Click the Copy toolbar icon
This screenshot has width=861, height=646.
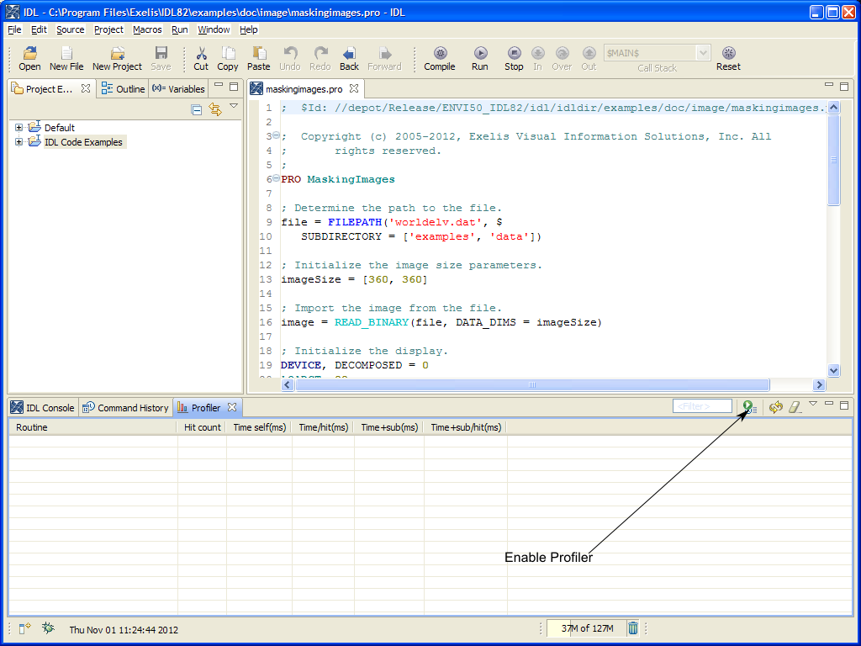click(x=227, y=59)
